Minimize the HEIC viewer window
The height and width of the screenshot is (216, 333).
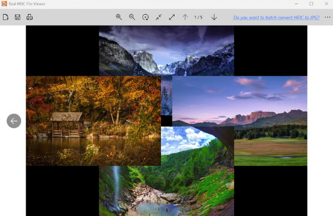[x=296, y=4]
